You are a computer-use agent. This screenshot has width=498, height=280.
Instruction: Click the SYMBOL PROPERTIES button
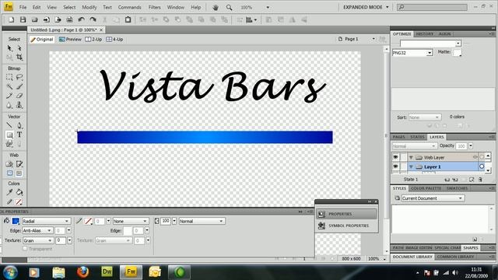(346, 226)
